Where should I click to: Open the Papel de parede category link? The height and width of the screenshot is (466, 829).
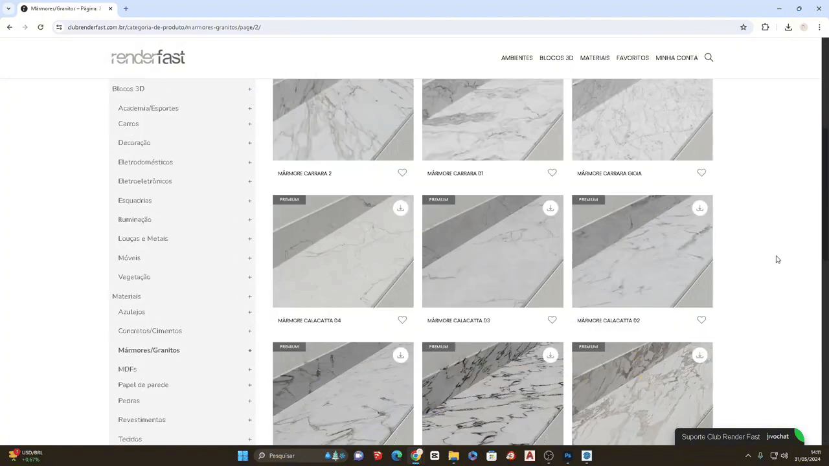pyautogui.click(x=143, y=385)
